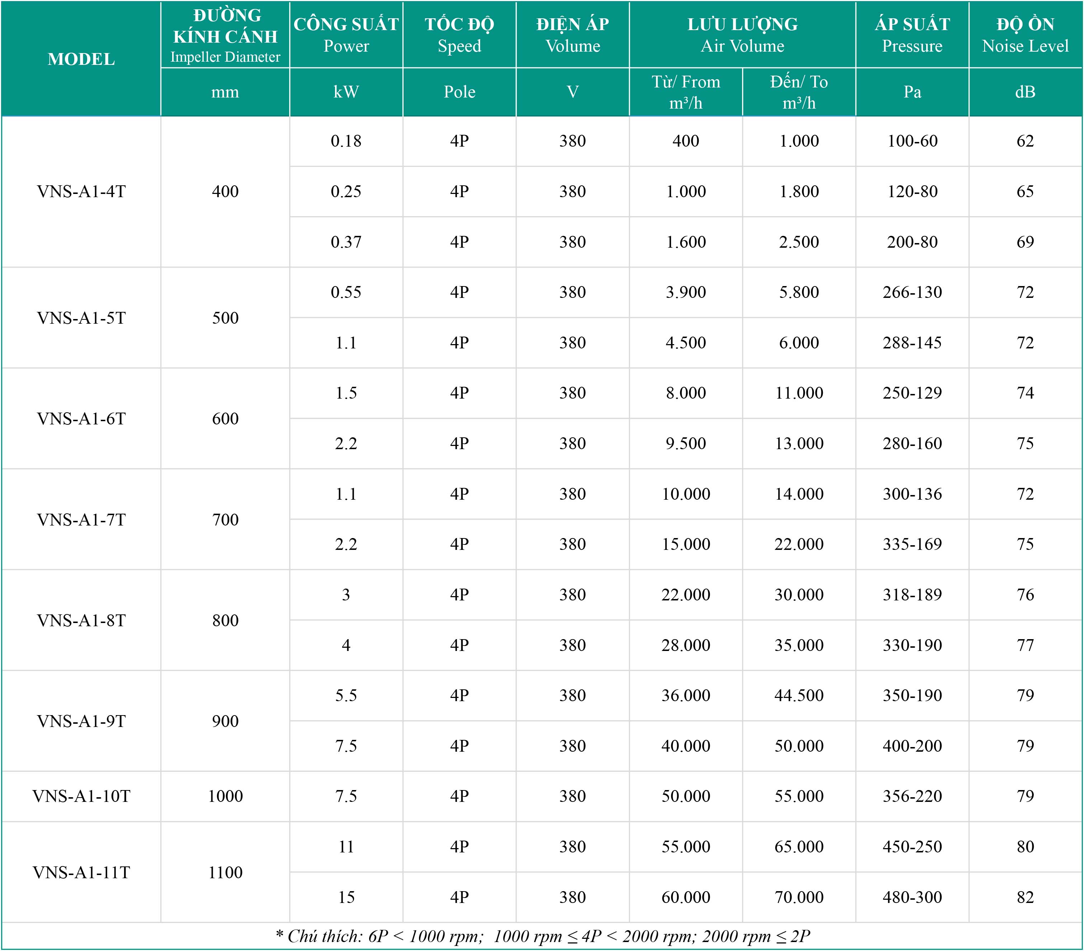This screenshot has height=951, width=1084.
Task: Select the VNS-A1-10T model cell
Action: 81,796
